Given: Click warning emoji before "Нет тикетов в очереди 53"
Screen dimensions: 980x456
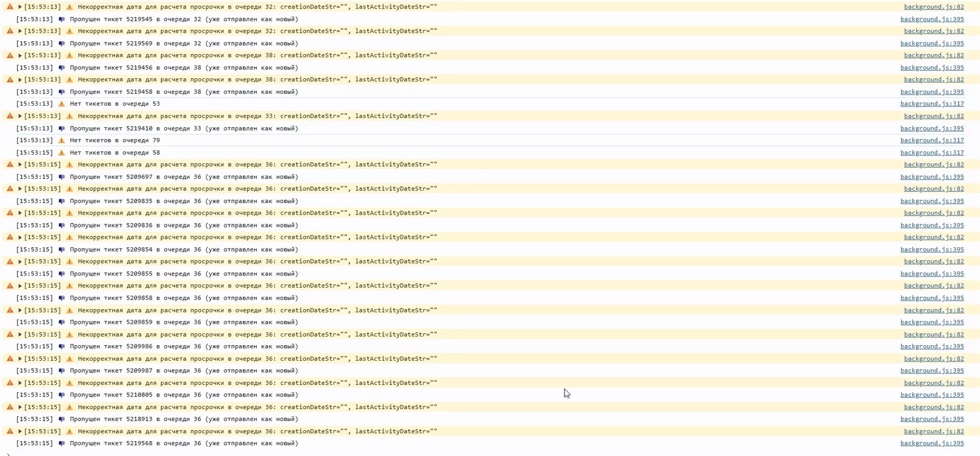Looking at the screenshot, I should coord(61,104).
